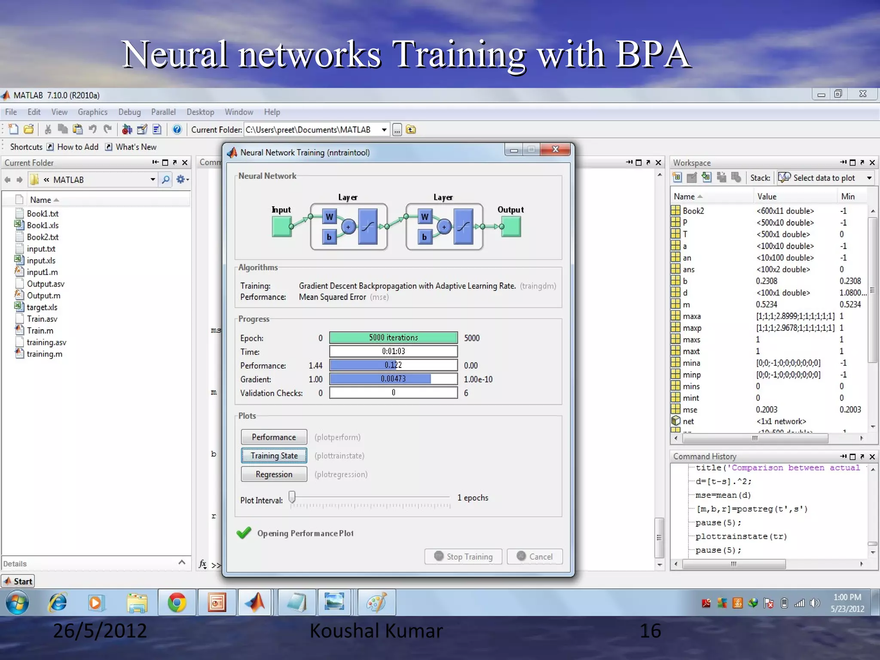Open the Select data to plot dropdown arrow
The image size is (880, 660).
click(869, 178)
